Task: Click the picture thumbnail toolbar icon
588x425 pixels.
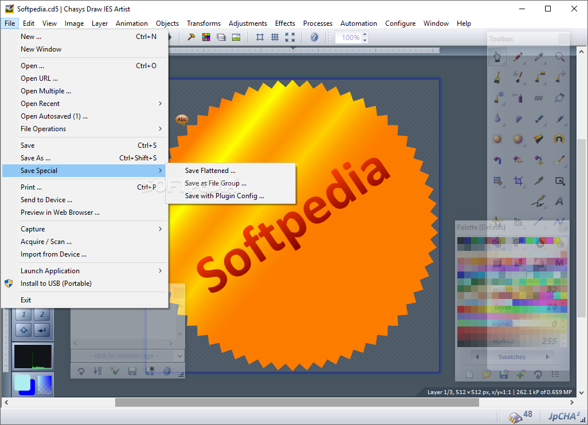Action: tap(236, 37)
